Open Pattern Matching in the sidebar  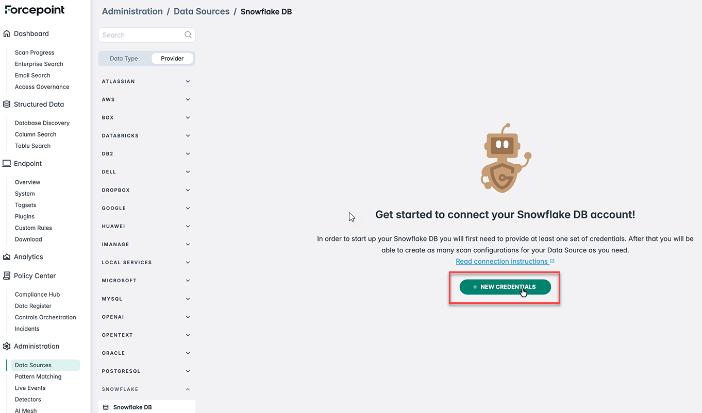38,377
